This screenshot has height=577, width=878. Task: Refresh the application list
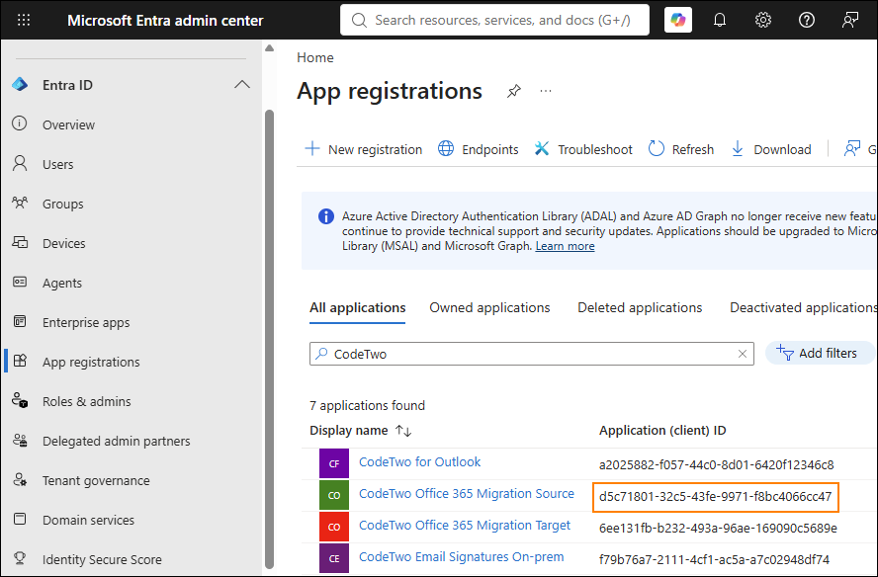tap(681, 149)
